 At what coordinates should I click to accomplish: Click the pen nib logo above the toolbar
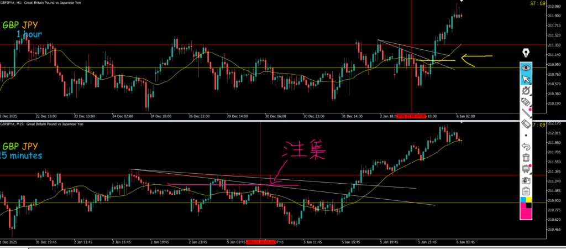526,53
